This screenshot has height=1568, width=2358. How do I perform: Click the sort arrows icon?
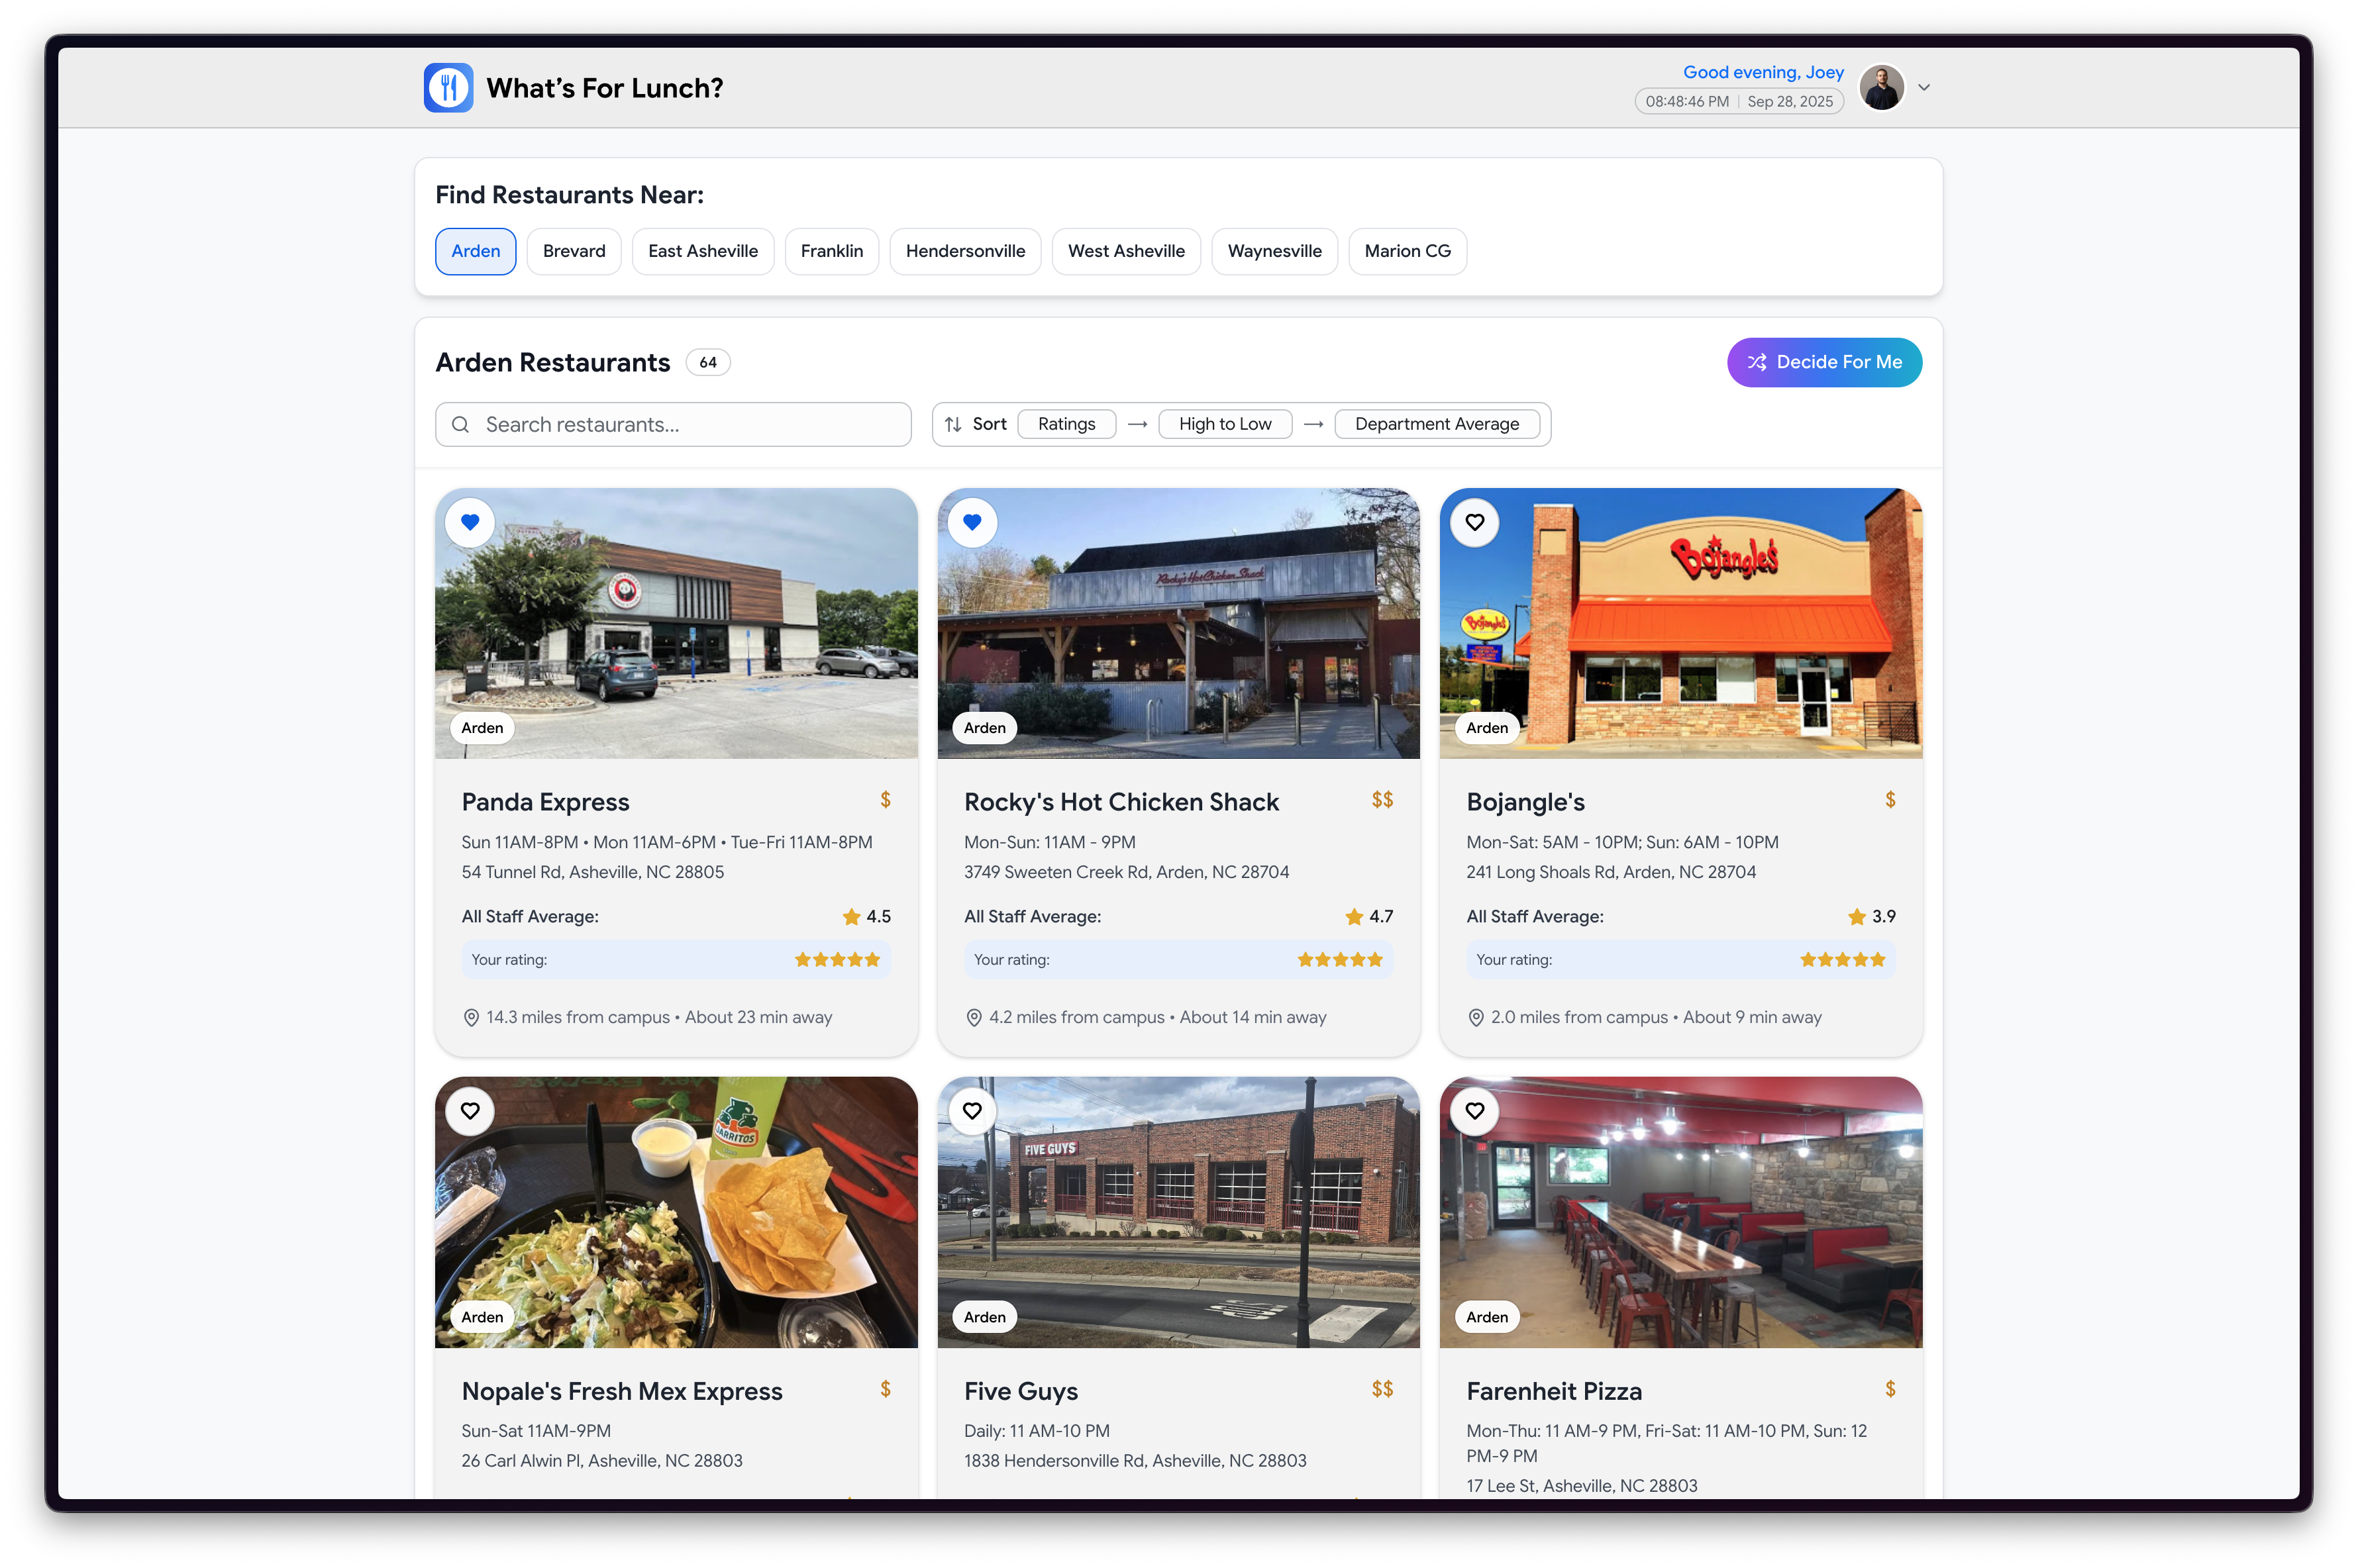[x=953, y=424]
